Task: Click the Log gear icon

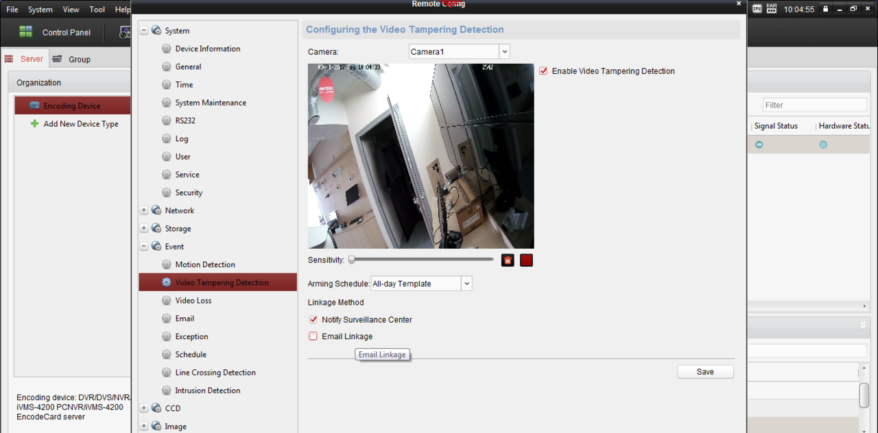Action: pyautogui.click(x=166, y=138)
